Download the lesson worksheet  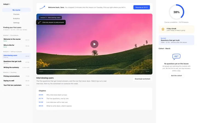point(142,79)
